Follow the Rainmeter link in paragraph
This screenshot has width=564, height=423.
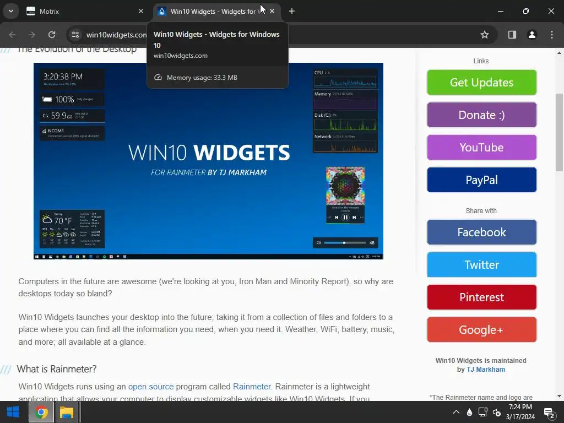coord(251,387)
